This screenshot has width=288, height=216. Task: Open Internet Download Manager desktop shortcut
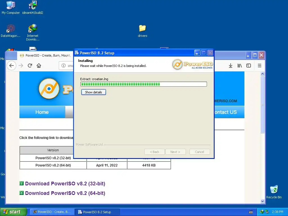pyautogui.click(x=33, y=32)
